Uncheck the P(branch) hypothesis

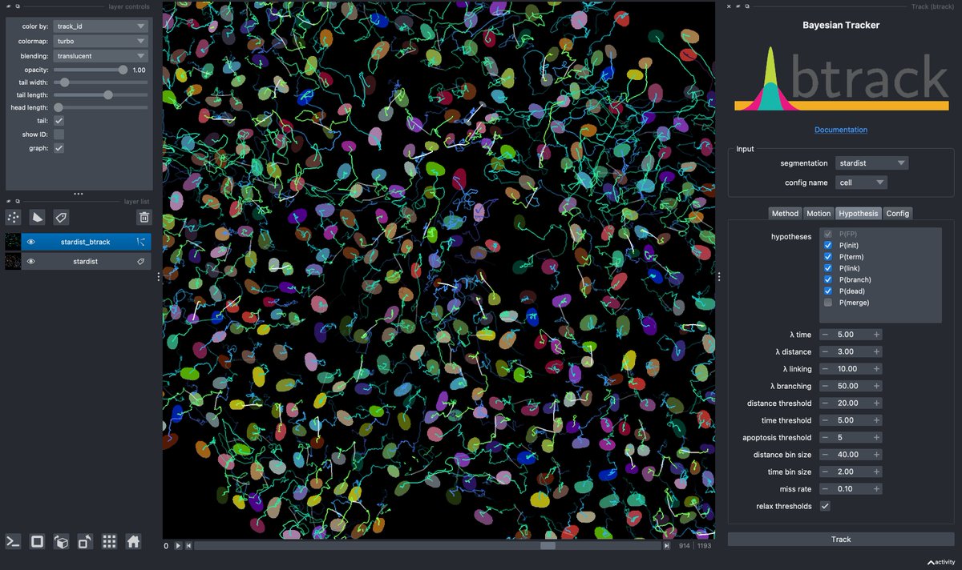click(828, 279)
